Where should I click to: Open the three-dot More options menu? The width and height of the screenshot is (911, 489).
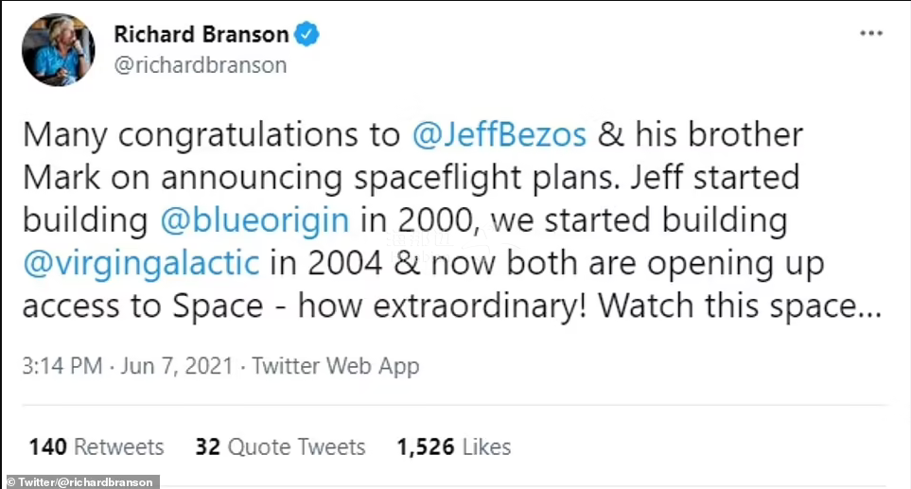870,34
